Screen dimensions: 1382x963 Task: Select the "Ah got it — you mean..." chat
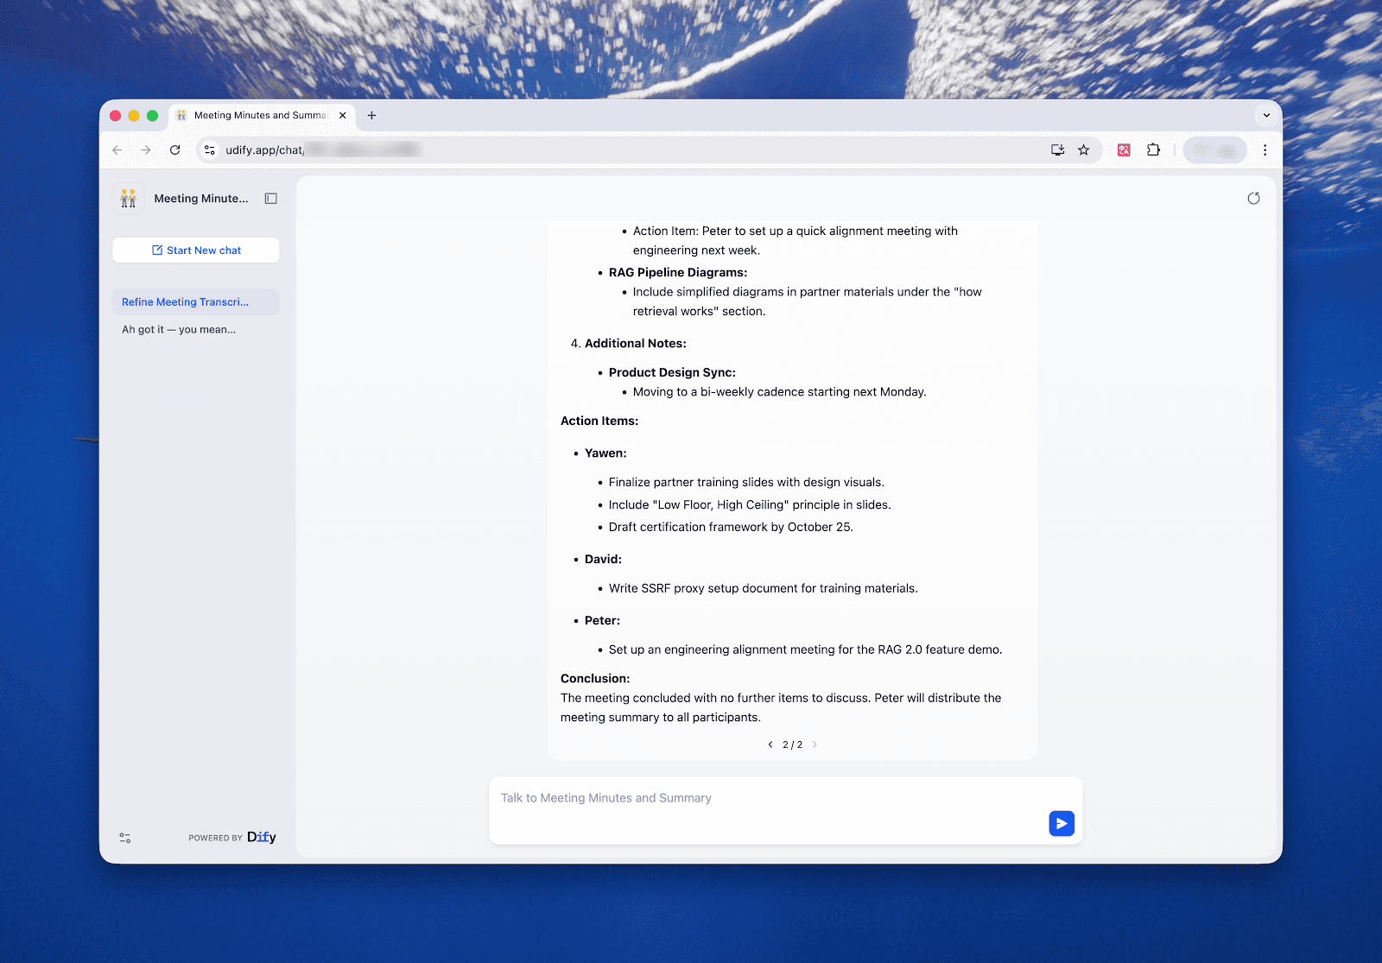[x=179, y=330]
